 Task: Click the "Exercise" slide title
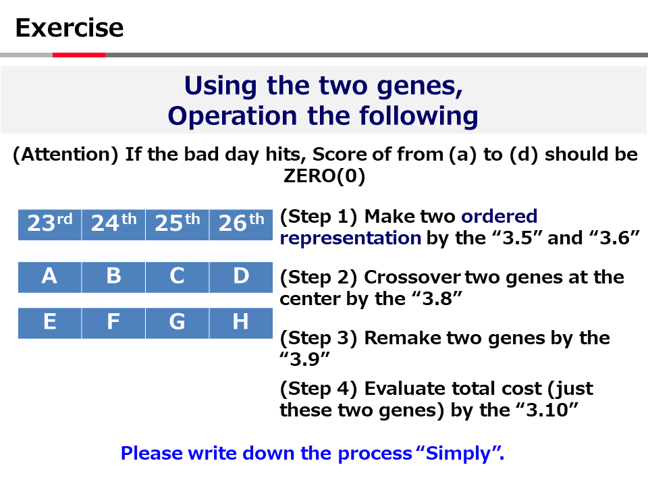[x=70, y=28]
